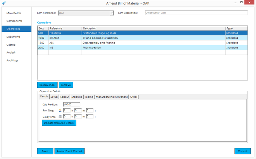The height and width of the screenshot is (159, 256).
Task: Switch to the Details tab
Action: pyautogui.click(x=44, y=97)
